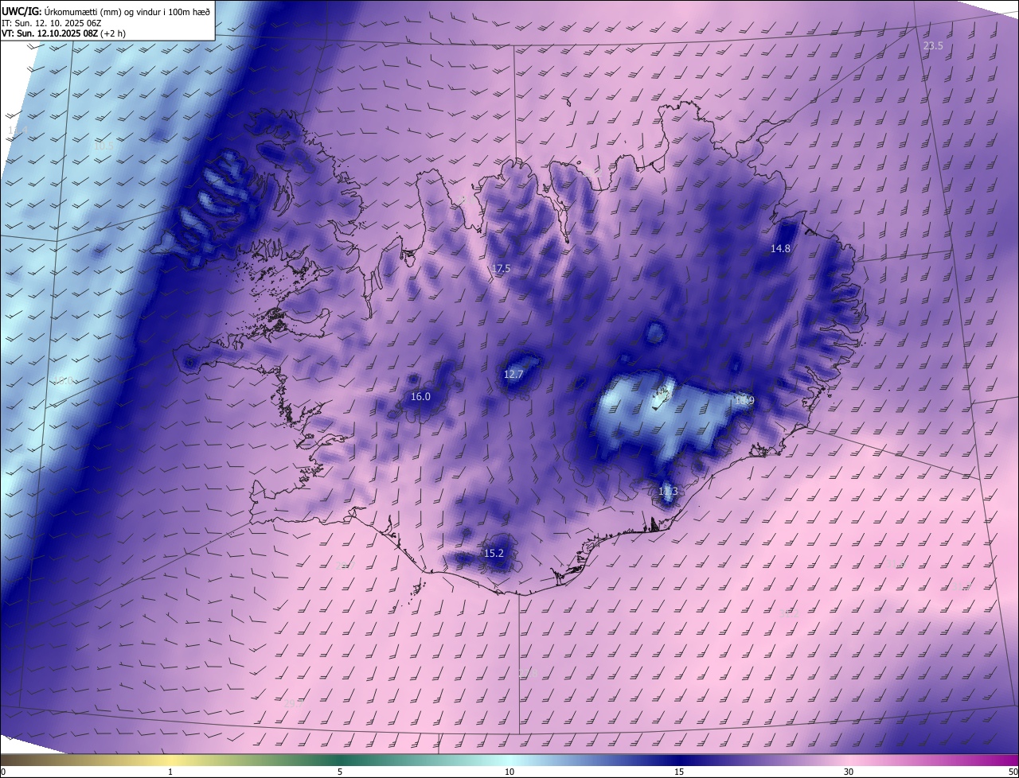Click the 30 tick on colour scale
This screenshot has height=778, width=1019.
pos(849,772)
